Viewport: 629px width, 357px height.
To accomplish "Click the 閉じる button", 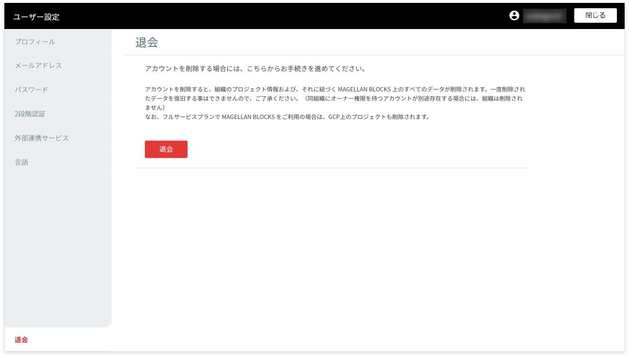I will coord(596,15).
